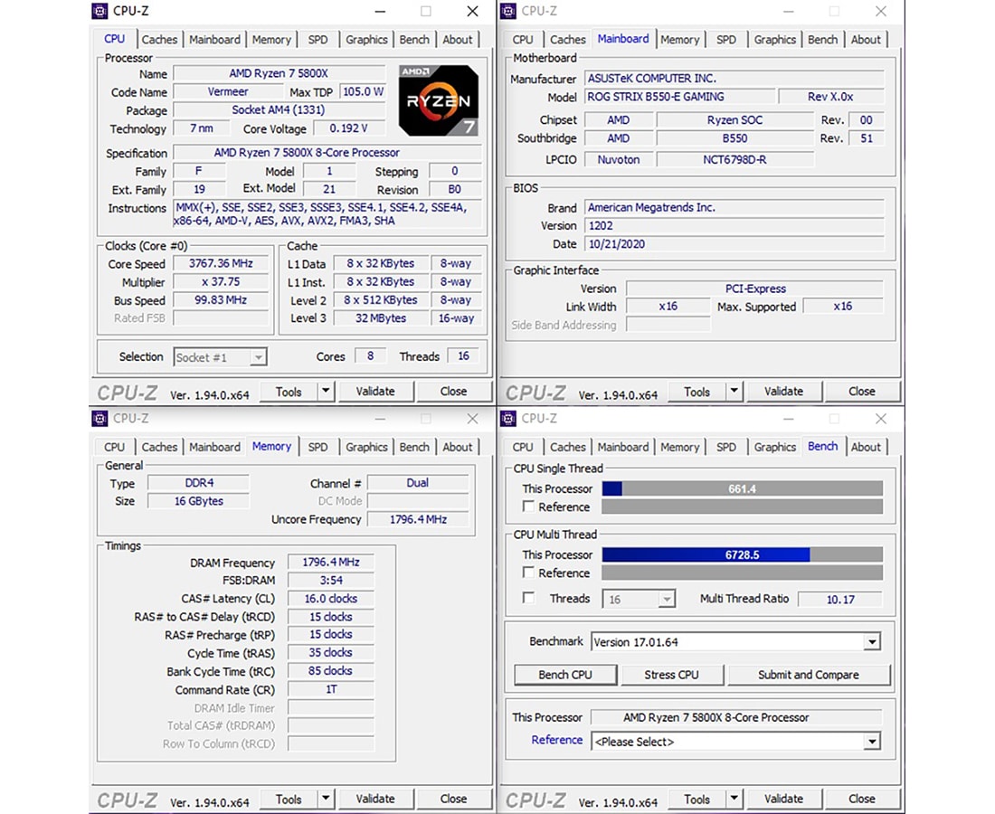Click CAS# Latency value 16.0 clocks

tap(330, 598)
